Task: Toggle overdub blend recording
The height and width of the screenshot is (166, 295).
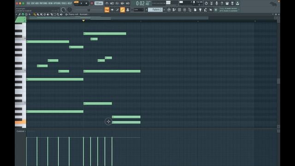Action: (123, 3)
